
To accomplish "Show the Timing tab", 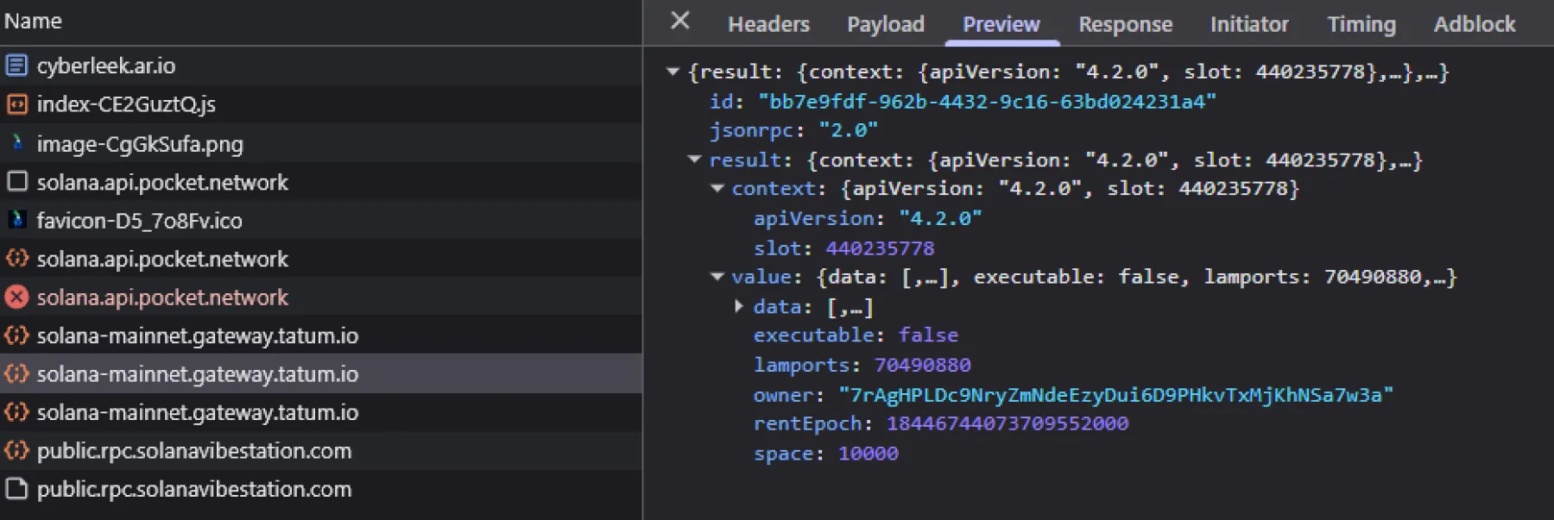I will pos(1361,24).
